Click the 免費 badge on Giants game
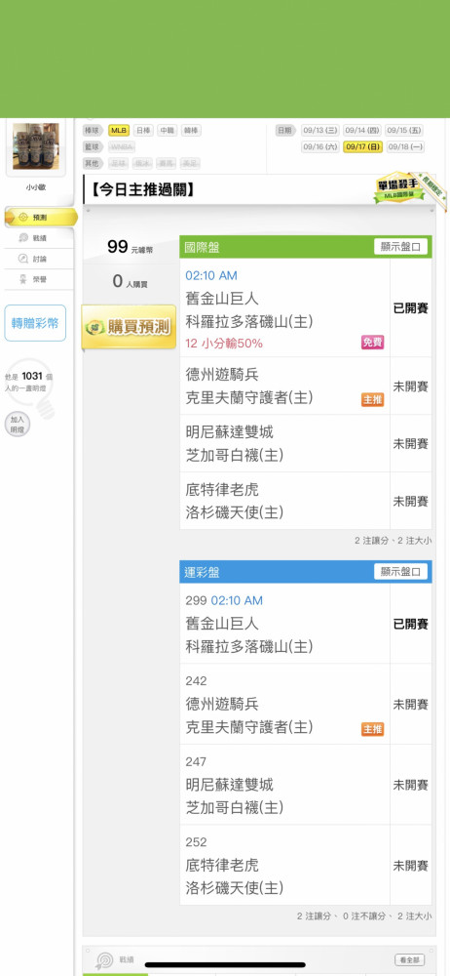 point(372,343)
